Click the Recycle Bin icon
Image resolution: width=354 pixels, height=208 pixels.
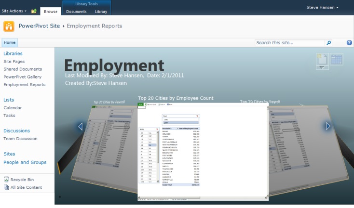click(x=6, y=180)
